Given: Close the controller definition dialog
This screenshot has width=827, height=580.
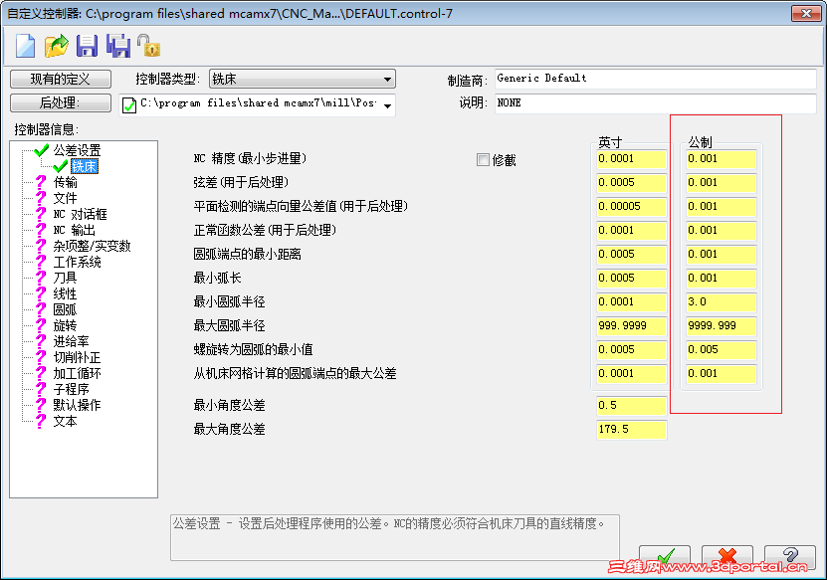Looking at the screenshot, I should pos(806,13).
